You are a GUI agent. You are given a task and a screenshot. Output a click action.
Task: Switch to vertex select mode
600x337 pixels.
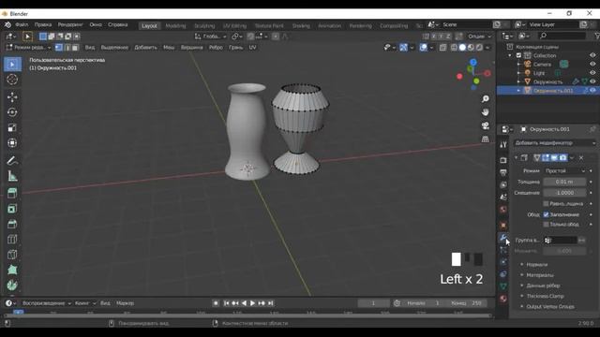[x=59, y=48]
